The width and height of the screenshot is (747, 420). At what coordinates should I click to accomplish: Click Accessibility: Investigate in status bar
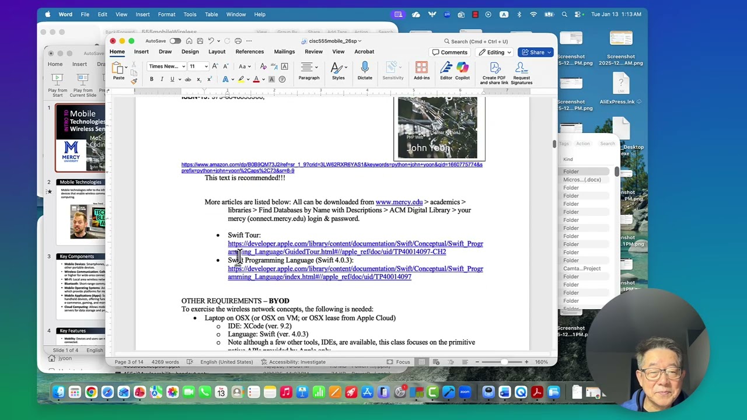(x=293, y=362)
